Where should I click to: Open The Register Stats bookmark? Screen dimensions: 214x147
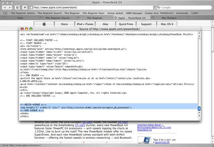(x=93, y=13)
